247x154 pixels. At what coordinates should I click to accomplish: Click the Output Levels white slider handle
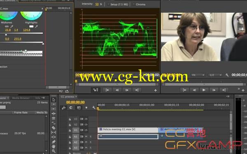coord(43,44)
